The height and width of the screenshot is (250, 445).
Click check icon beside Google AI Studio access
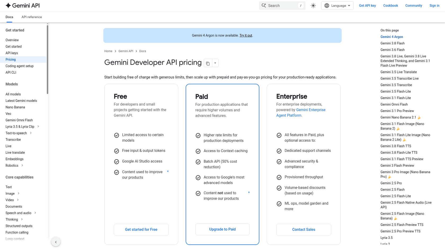pyautogui.click(x=117, y=162)
